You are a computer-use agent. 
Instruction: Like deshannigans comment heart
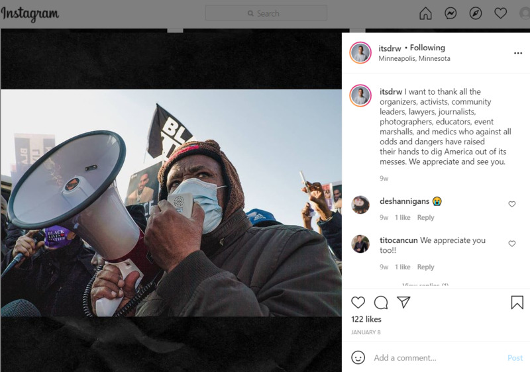pyautogui.click(x=511, y=205)
